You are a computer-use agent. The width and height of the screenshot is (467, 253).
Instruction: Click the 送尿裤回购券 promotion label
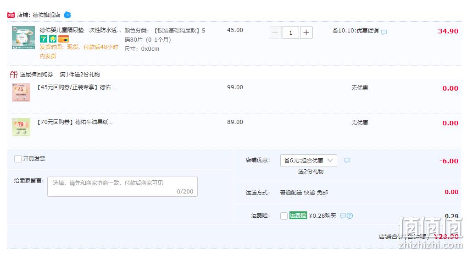(x=36, y=74)
